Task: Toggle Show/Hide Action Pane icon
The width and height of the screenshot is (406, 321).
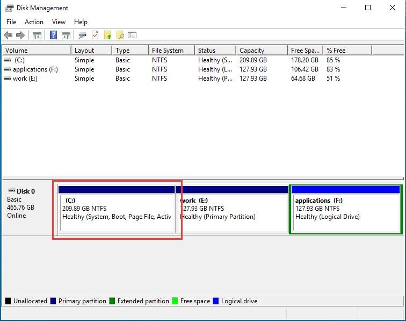Action: (66, 35)
